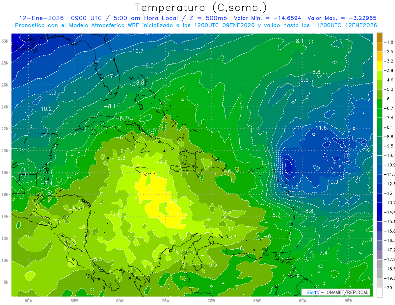This screenshot has width=395, height=305.
Task: Click the "20N" latitude axis label
Action: [5, 151]
